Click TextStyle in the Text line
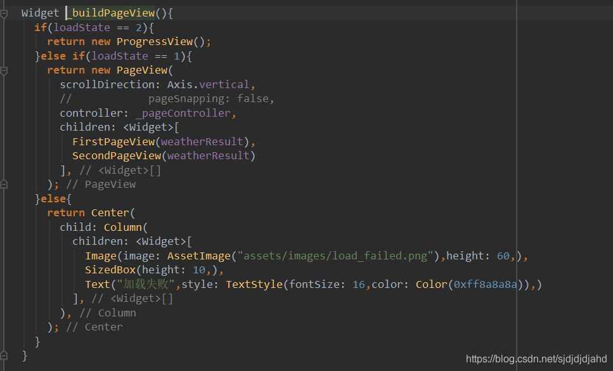Screen dimensions: 613x371 (254, 285)
